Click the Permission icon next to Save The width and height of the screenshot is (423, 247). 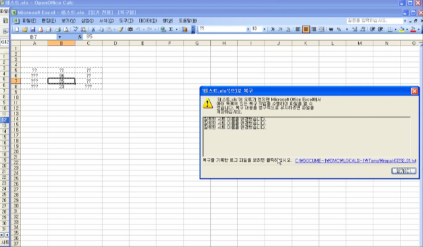pyautogui.click(x=41, y=29)
